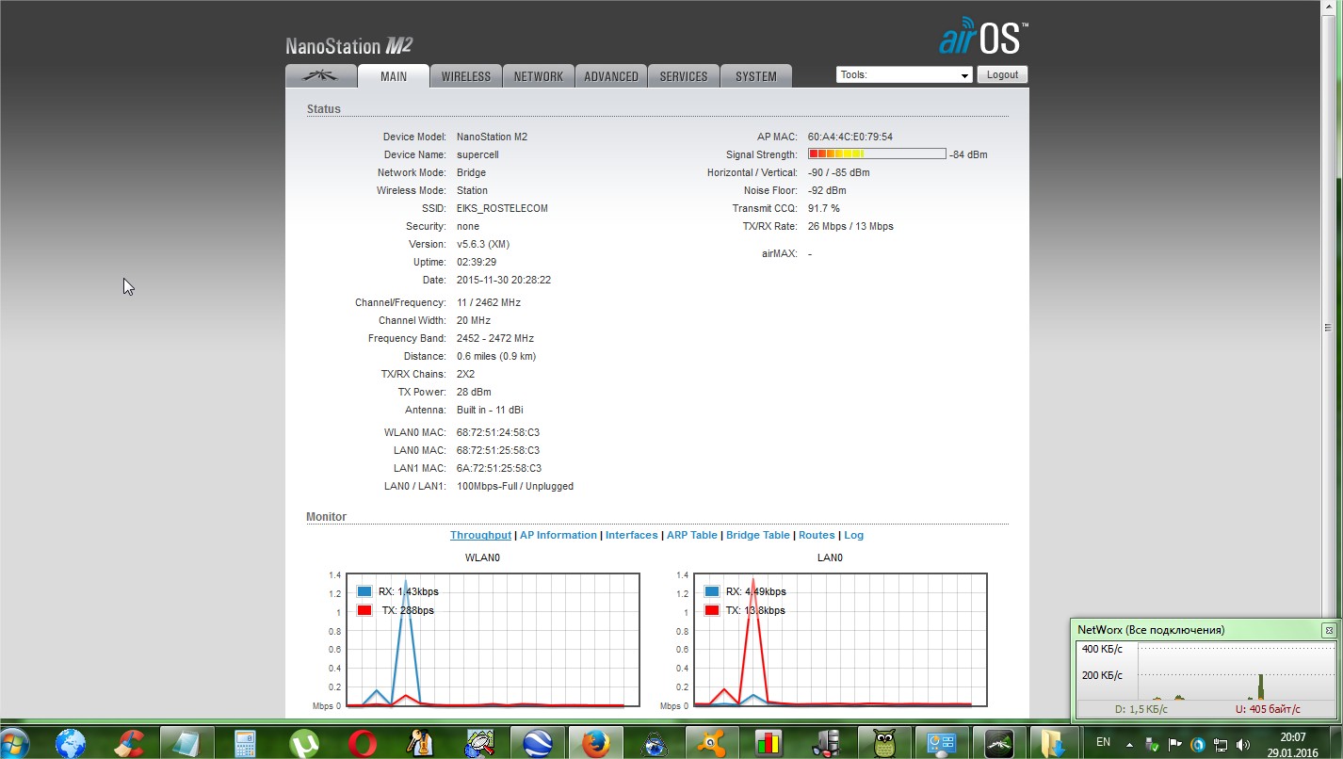1343x759 pixels.
Task: Open the computer with 3D glasses taskbar icon
Action: [827, 743]
